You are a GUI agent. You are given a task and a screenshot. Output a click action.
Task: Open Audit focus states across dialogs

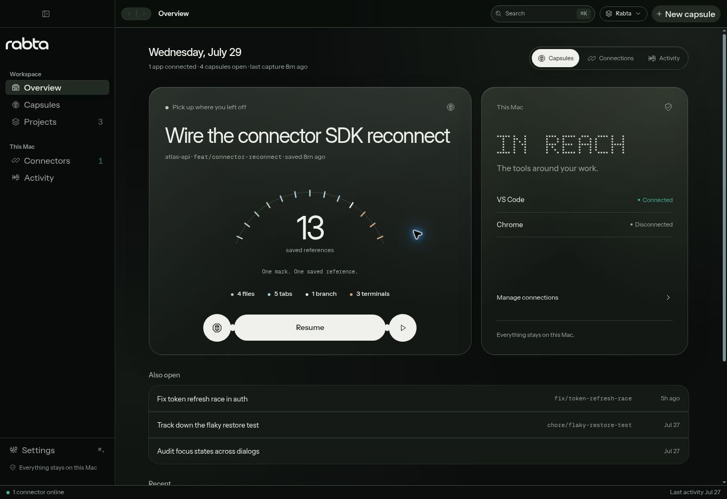click(419, 451)
